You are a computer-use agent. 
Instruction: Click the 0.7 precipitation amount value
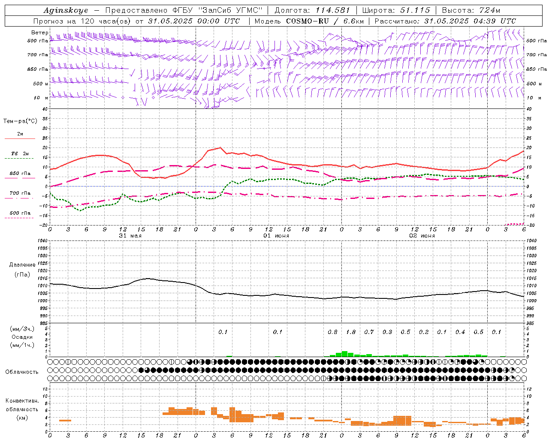(369, 332)
